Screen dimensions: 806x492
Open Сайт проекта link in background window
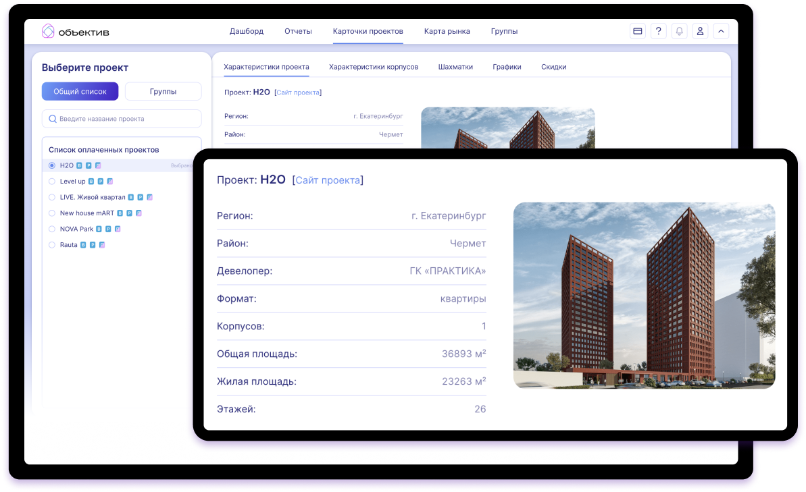point(298,92)
